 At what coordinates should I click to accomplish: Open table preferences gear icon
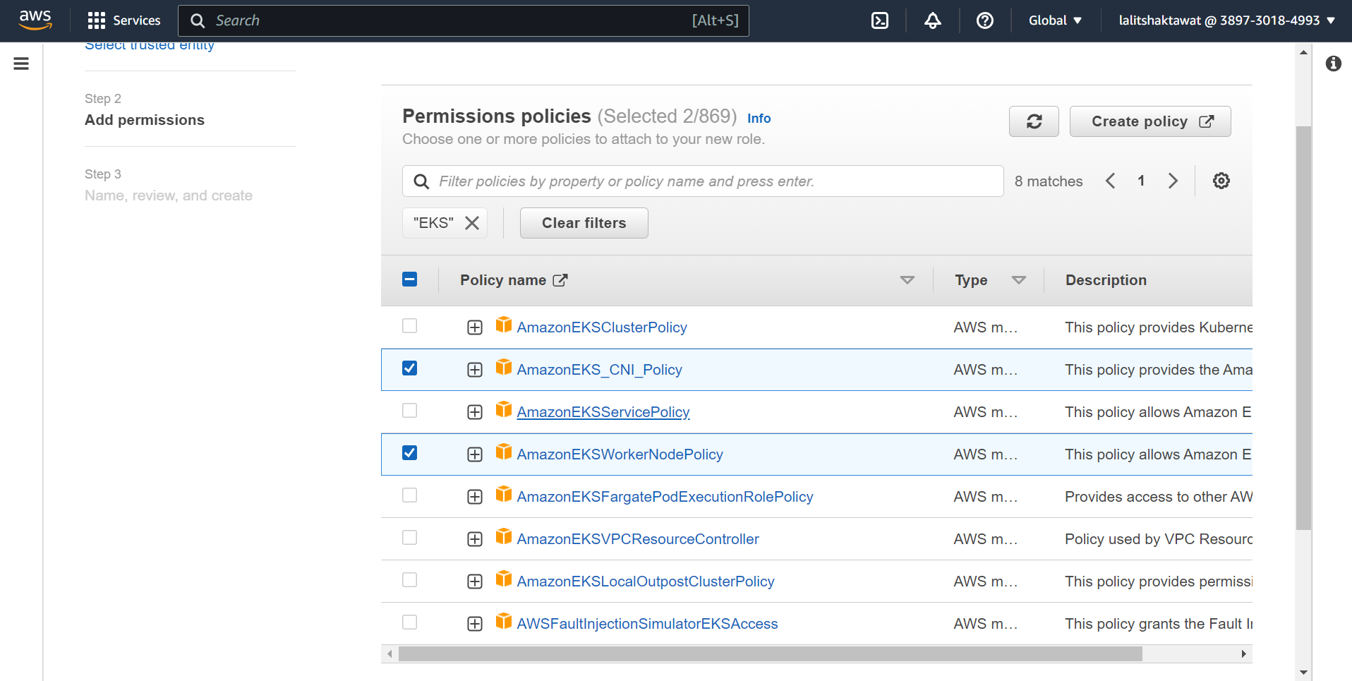[1221, 181]
